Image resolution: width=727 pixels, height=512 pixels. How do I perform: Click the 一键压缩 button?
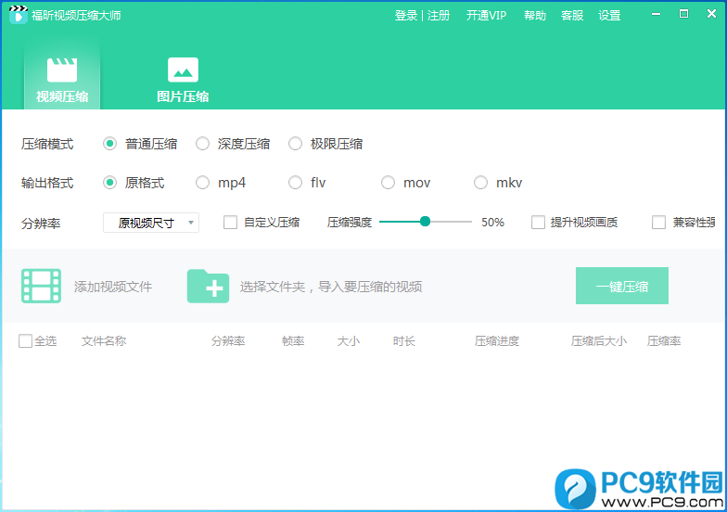(621, 287)
